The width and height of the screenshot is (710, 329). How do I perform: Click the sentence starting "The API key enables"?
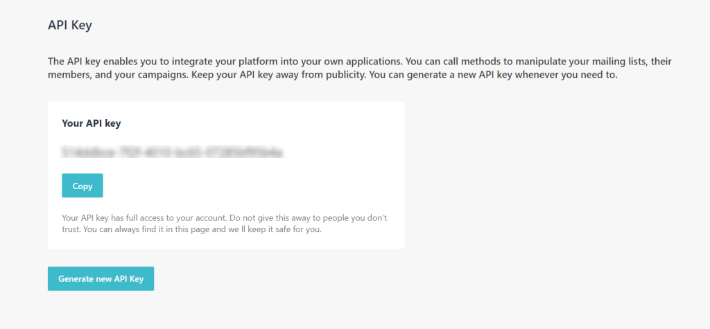[x=208, y=62]
